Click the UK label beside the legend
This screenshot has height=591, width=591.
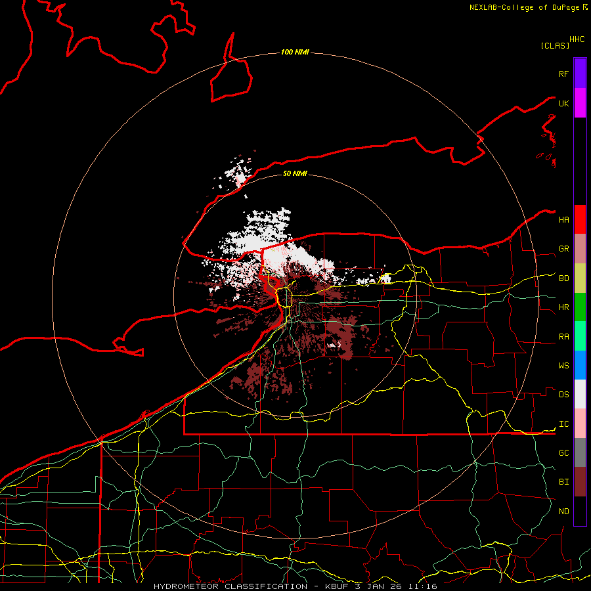563,104
